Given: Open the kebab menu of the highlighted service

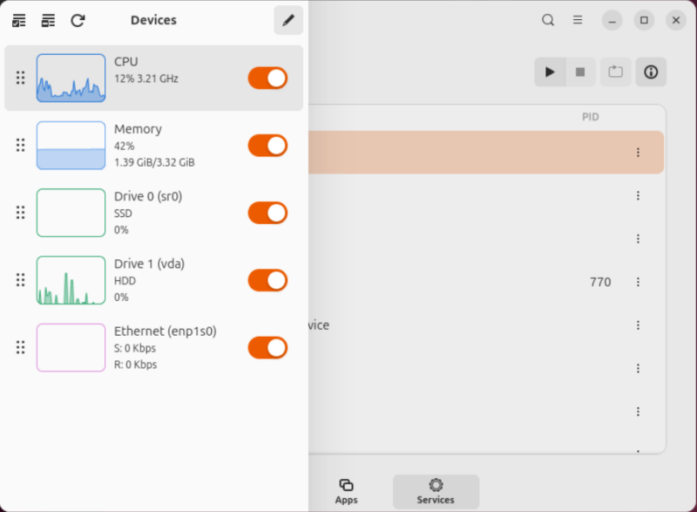Looking at the screenshot, I should pos(638,152).
